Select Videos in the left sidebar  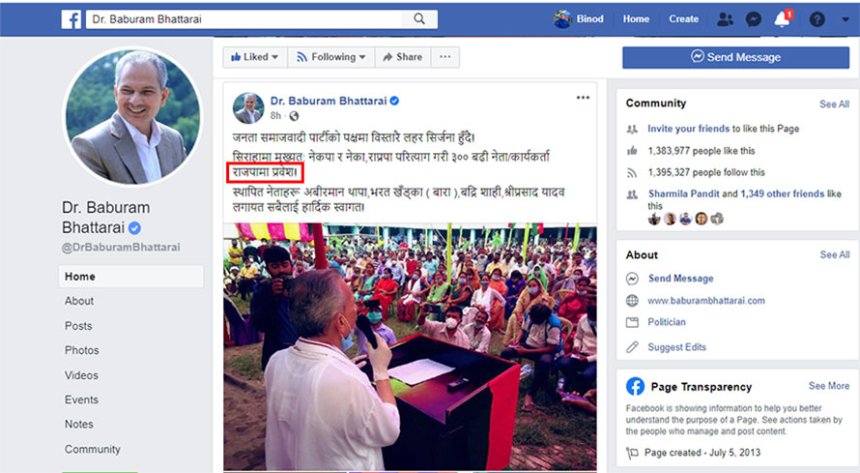pos(81,375)
